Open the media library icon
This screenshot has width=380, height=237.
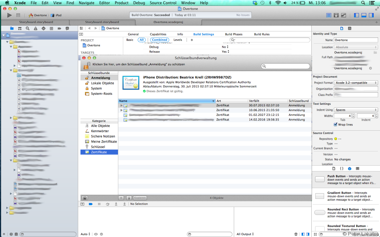(357, 168)
